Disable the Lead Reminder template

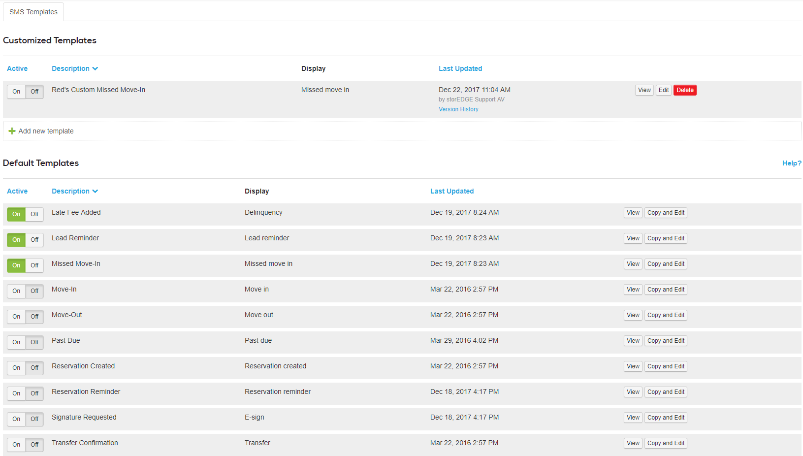[x=34, y=240]
